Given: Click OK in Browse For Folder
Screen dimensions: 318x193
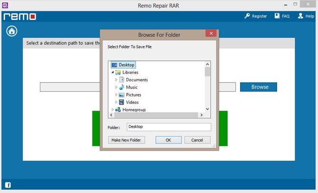Looking at the screenshot, I should [169, 140].
